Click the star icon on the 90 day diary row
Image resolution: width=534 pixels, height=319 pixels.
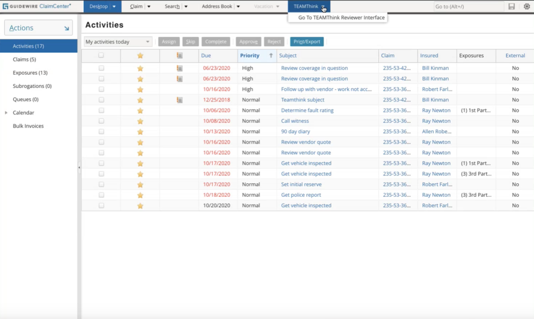140,131
